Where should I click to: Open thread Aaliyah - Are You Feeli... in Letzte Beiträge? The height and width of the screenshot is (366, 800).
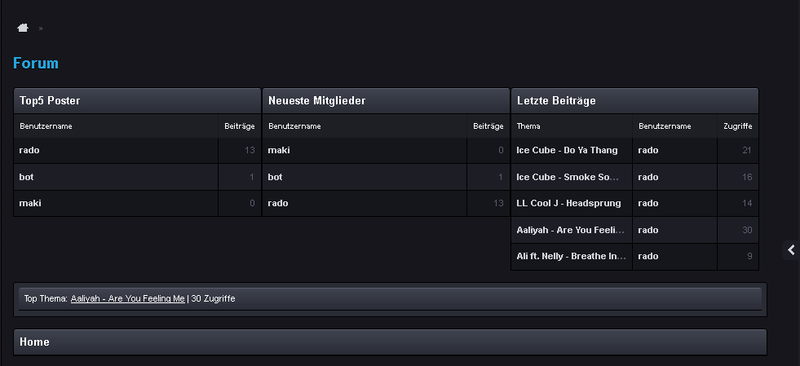pyautogui.click(x=570, y=230)
